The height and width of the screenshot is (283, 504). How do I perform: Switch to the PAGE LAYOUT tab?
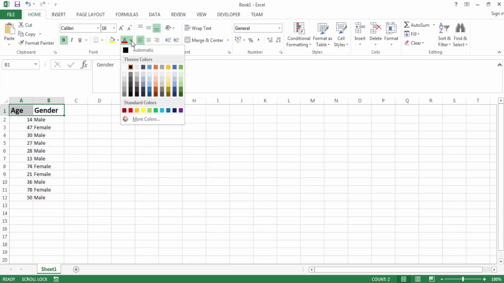click(91, 15)
